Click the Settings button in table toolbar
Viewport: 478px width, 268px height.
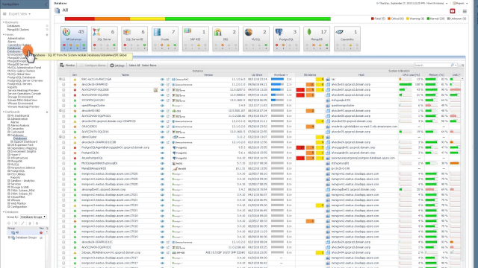click(117, 66)
